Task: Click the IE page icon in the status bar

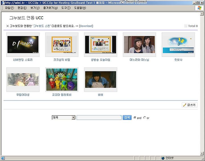Action: 3,158
